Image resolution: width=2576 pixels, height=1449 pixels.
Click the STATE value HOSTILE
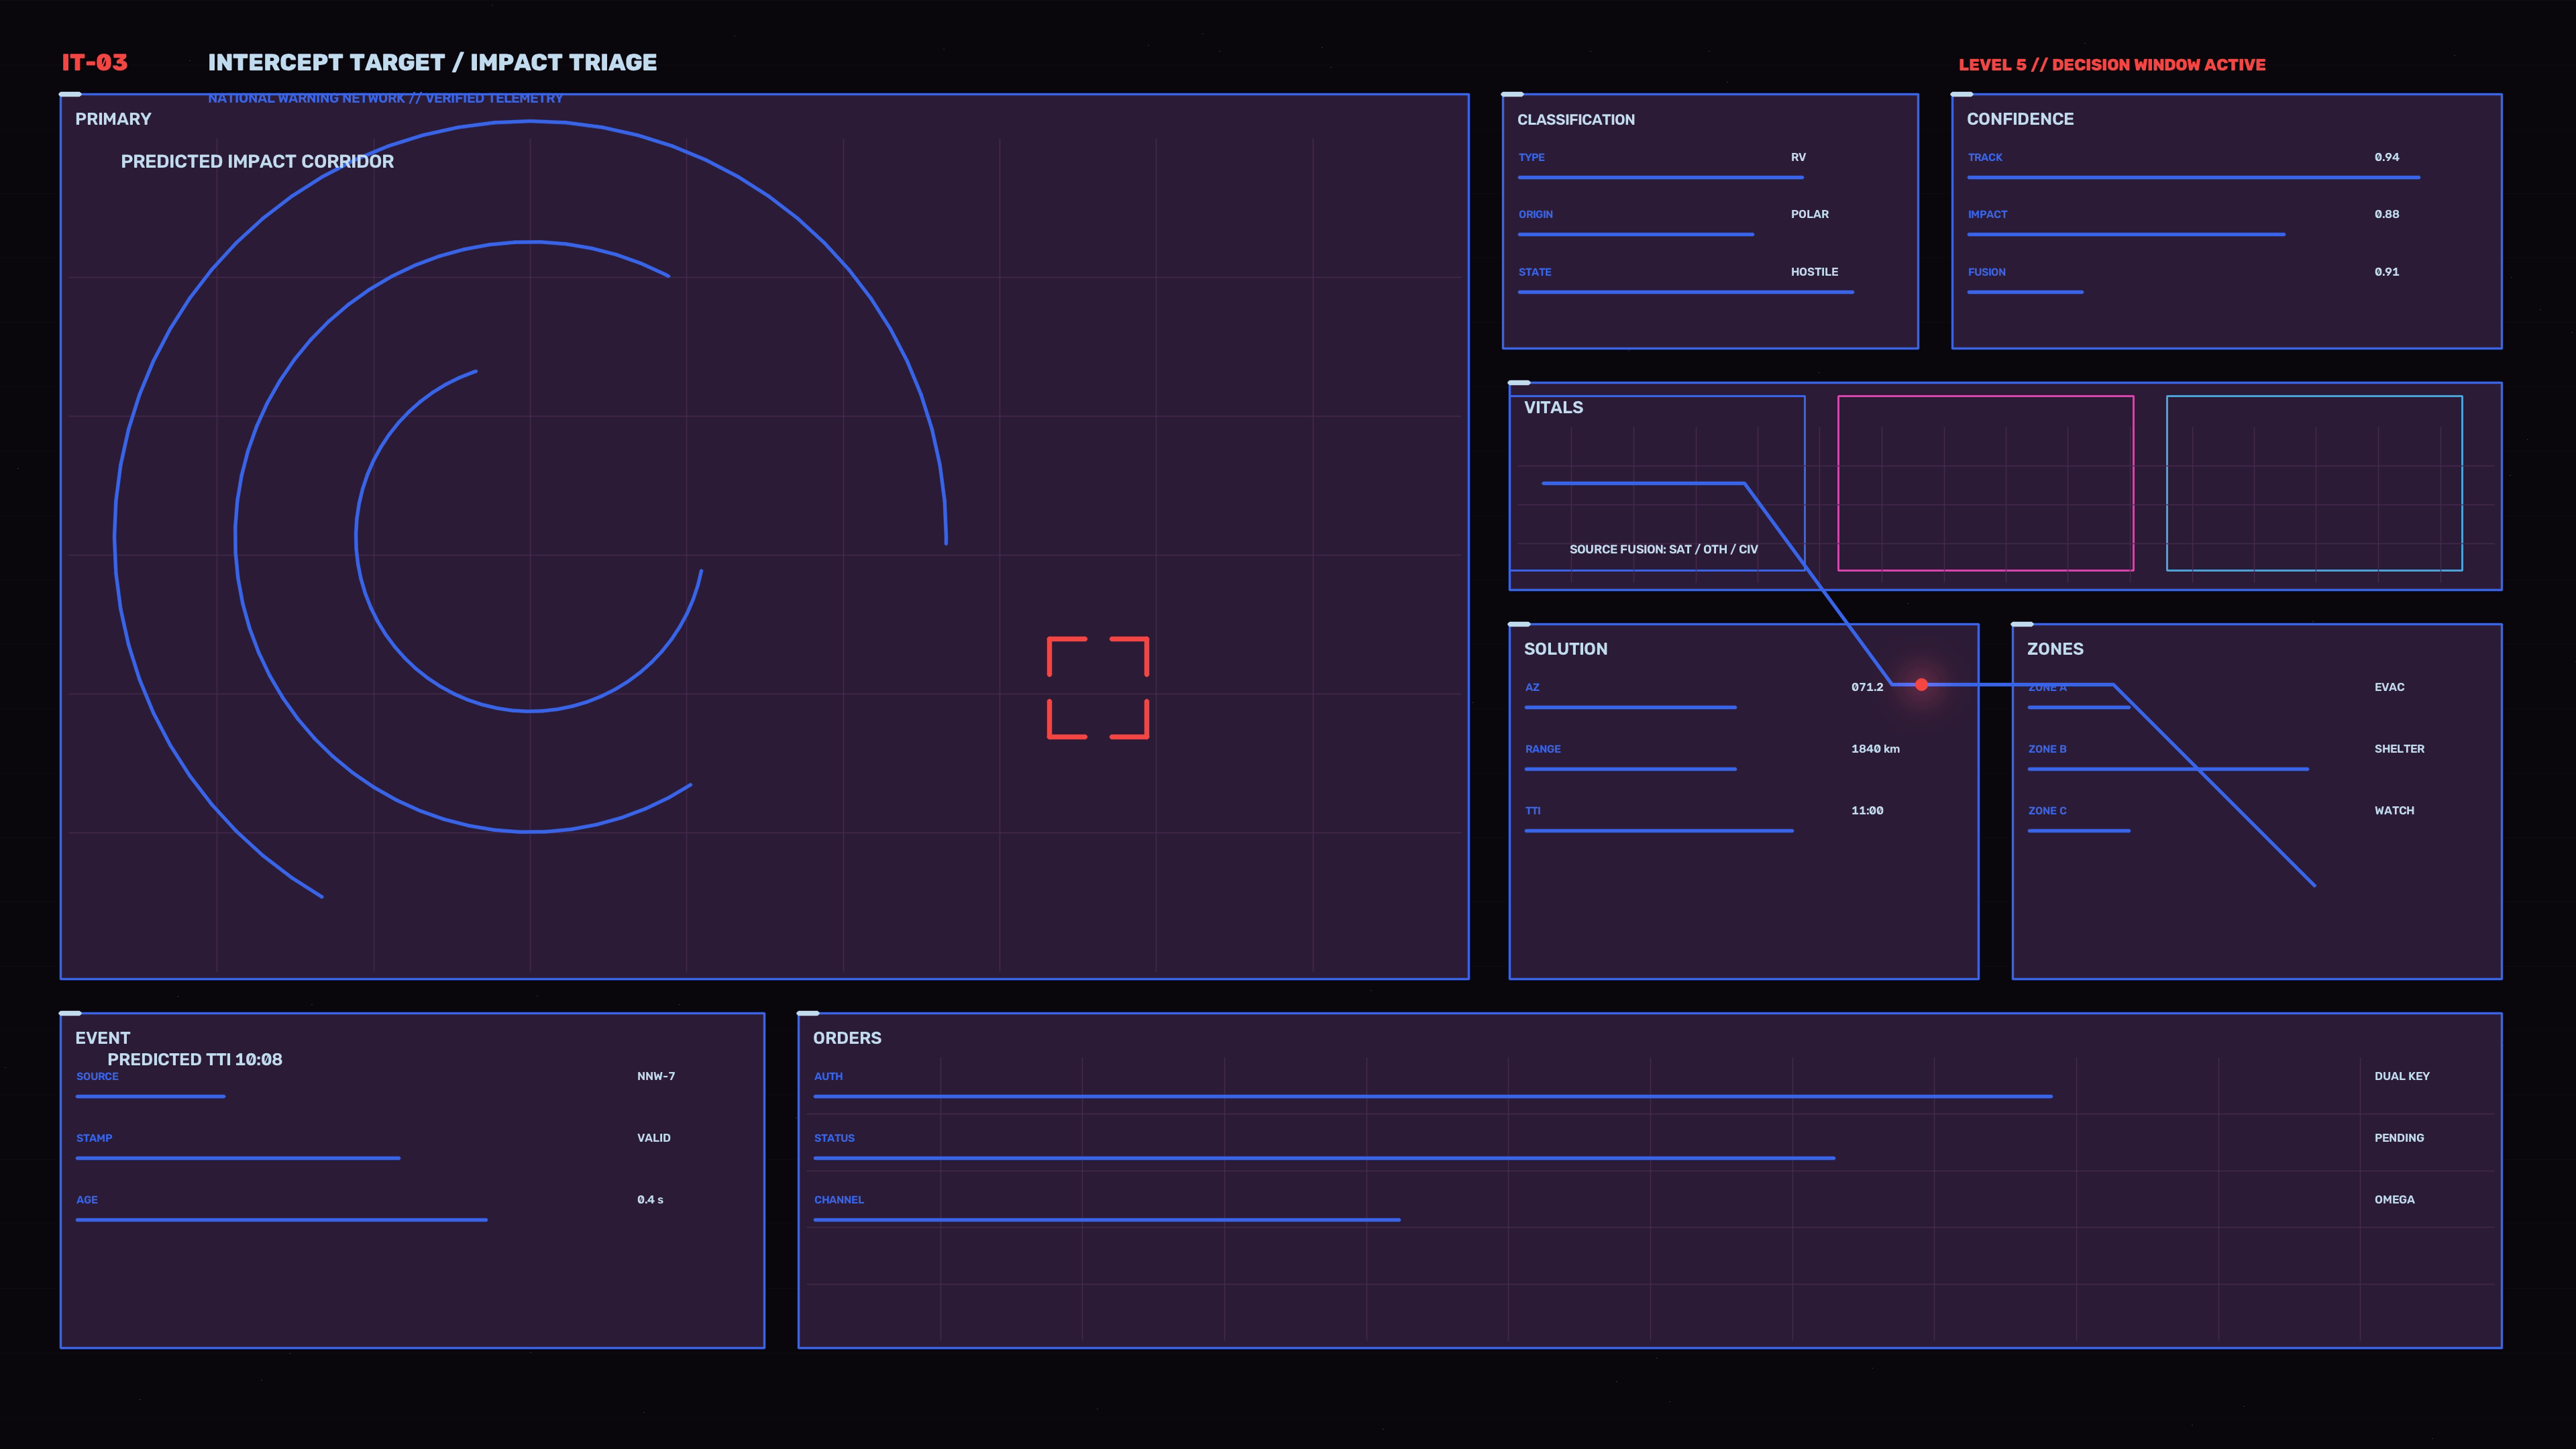pos(1814,272)
